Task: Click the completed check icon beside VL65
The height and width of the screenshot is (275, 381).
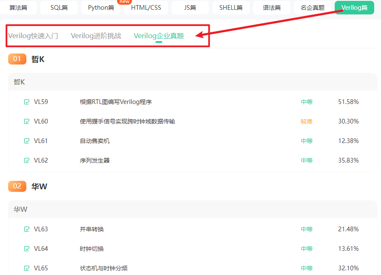Action: tap(27, 268)
